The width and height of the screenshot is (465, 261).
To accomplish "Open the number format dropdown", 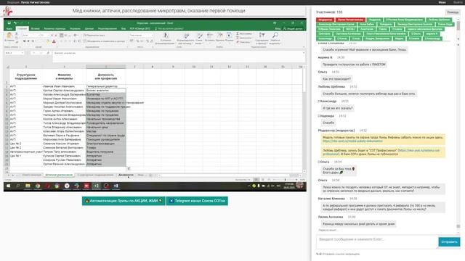I will click(152, 36).
